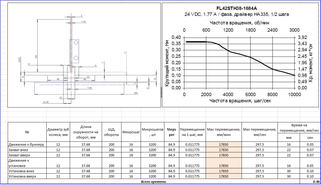Click 297.5 in the 'Установка вниз' row

pyautogui.click(x=260, y=171)
